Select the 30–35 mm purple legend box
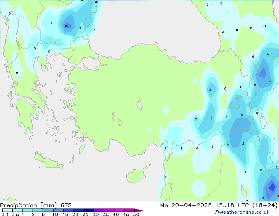Screen dimensions: 279x216 coord(99,210)
